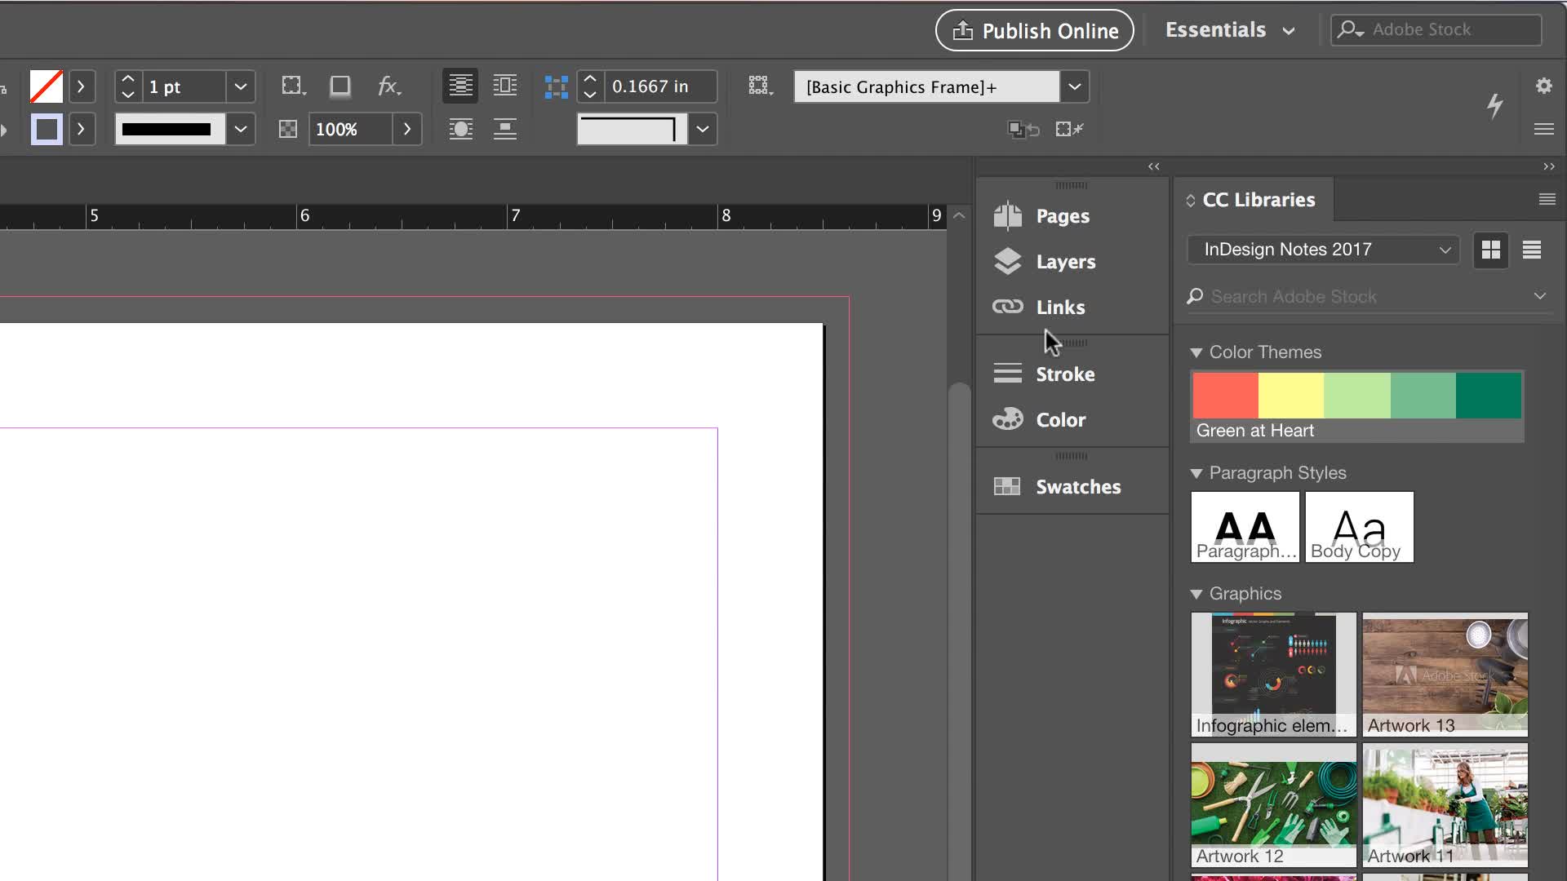Select the jump object wrap icon

pos(505,129)
